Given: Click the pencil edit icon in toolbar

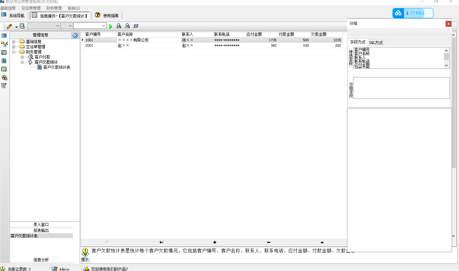Looking at the screenshot, I should 9,26.
